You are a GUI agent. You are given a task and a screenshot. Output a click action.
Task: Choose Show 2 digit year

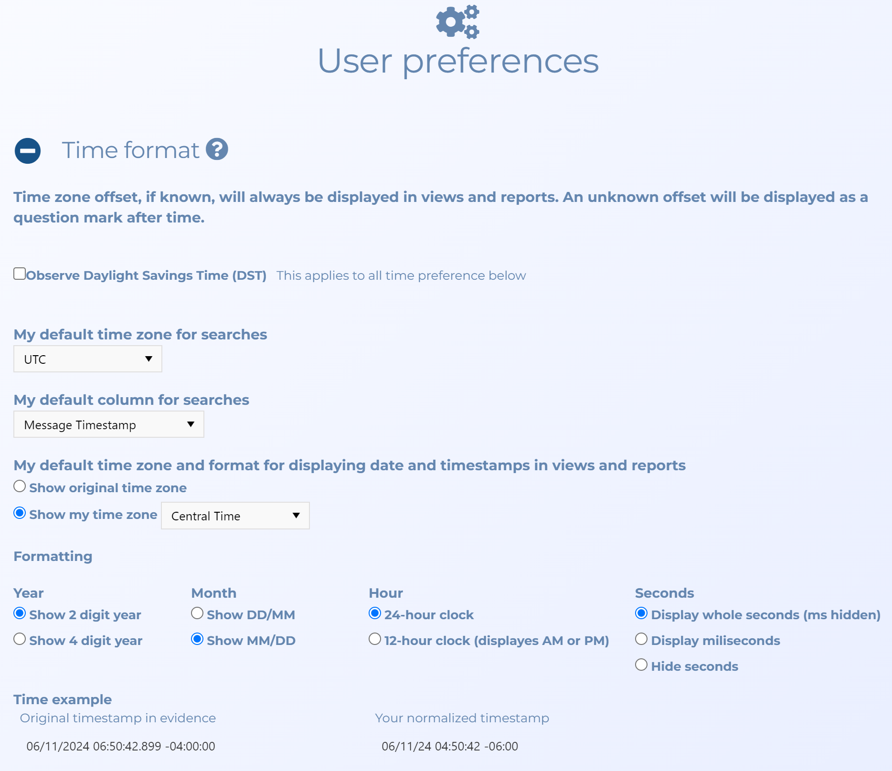20,613
